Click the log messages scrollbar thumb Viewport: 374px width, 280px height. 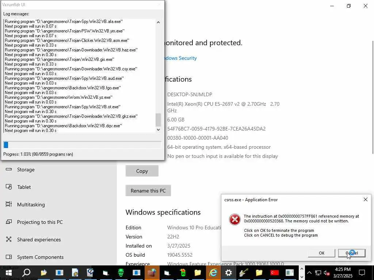point(158,120)
